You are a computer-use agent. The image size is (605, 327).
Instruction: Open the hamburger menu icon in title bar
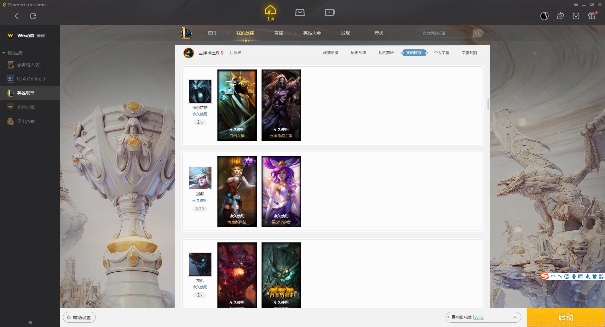coord(576,4)
